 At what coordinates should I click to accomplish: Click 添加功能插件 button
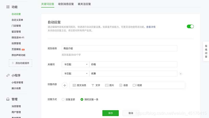pyautogui.click(x=20, y=63)
